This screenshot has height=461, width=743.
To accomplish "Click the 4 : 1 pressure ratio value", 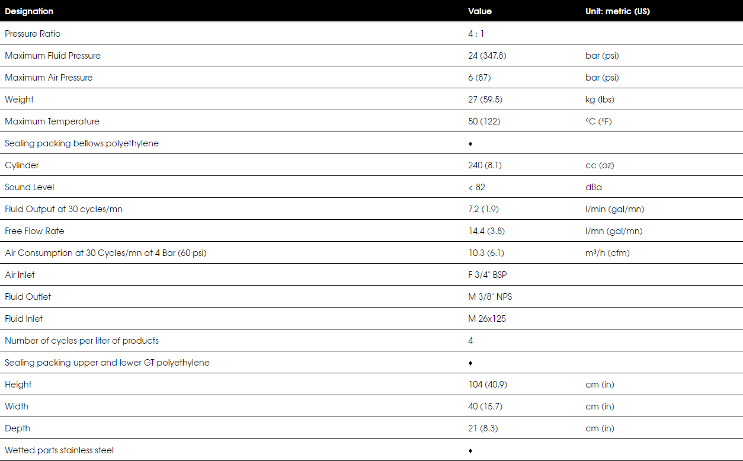I will [476, 34].
